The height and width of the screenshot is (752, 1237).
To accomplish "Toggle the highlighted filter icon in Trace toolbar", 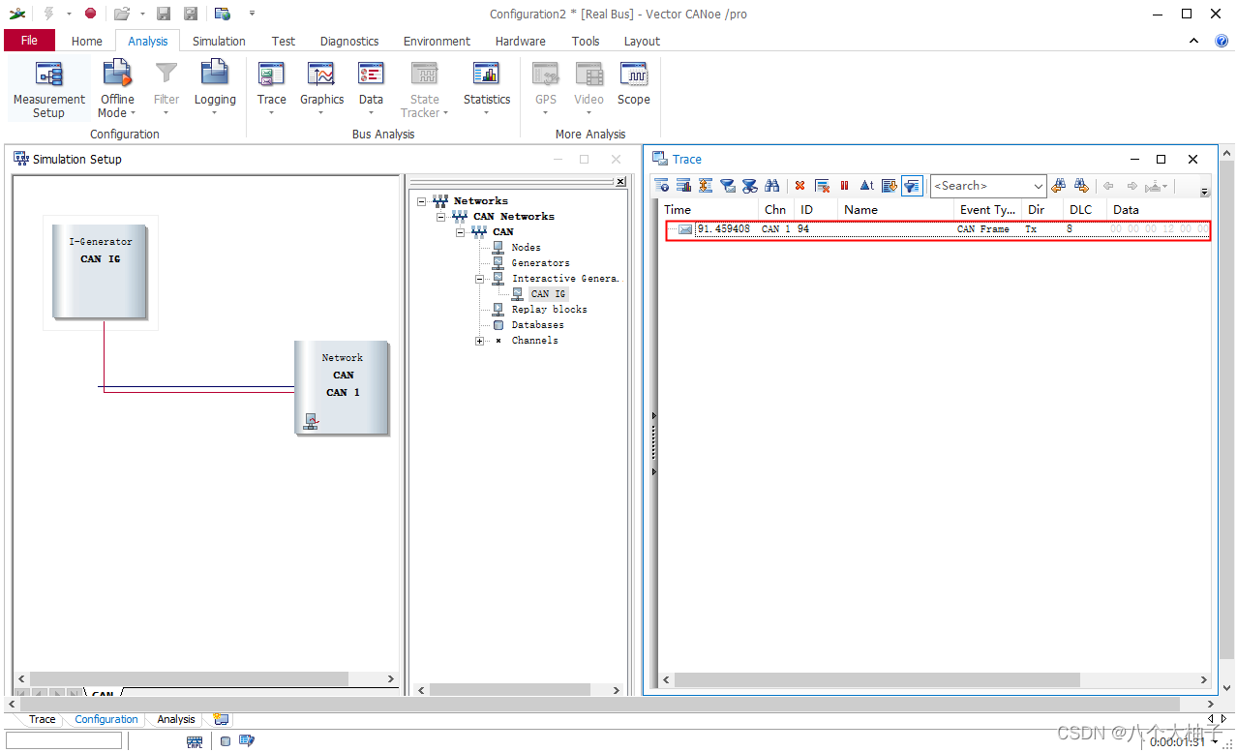I will (x=912, y=186).
